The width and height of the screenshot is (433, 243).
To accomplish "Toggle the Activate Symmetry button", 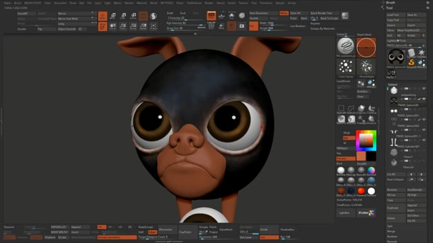I will point(117,237).
